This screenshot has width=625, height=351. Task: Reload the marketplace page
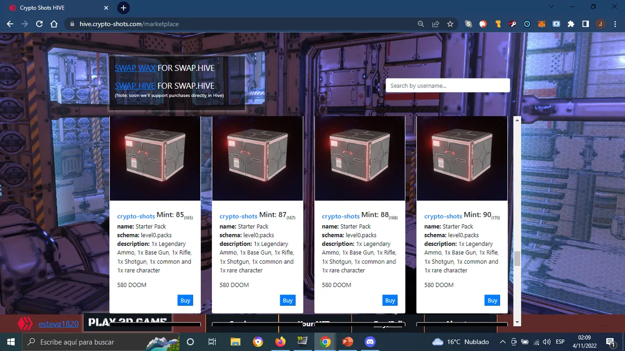[x=40, y=24]
